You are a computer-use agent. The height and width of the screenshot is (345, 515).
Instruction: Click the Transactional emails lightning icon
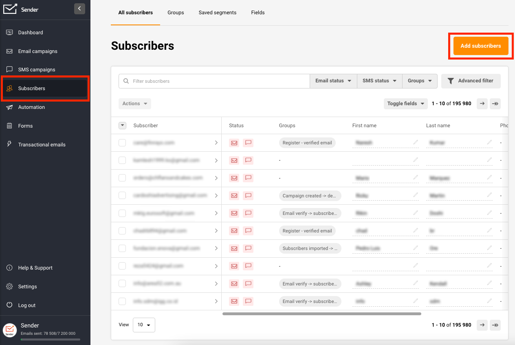point(9,144)
